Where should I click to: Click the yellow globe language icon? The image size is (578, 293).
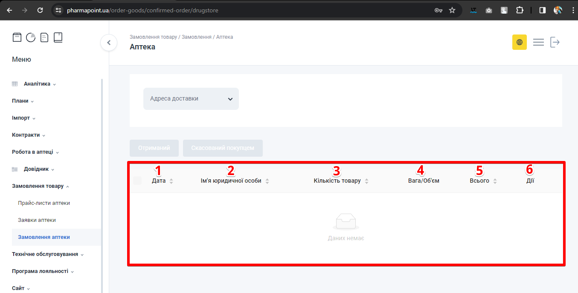pyautogui.click(x=519, y=42)
